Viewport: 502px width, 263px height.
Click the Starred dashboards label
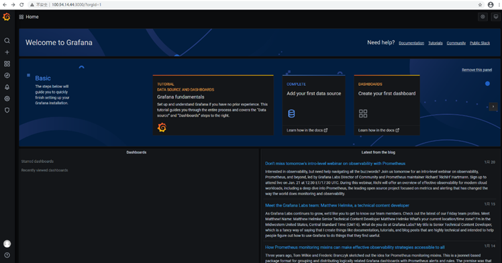38,162
